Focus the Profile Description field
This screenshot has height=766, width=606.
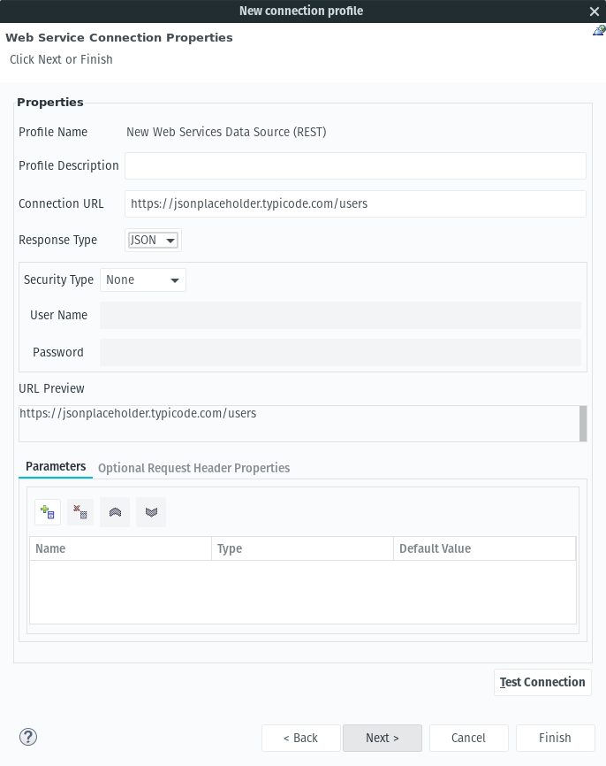pyautogui.click(x=355, y=165)
